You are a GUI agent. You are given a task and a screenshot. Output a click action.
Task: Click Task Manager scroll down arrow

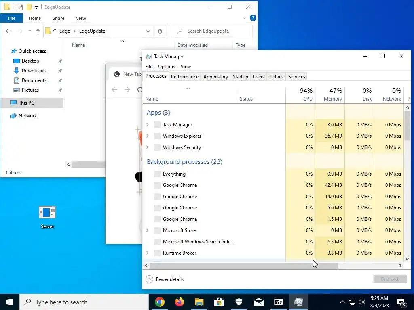pyautogui.click(x=407, y=259)
